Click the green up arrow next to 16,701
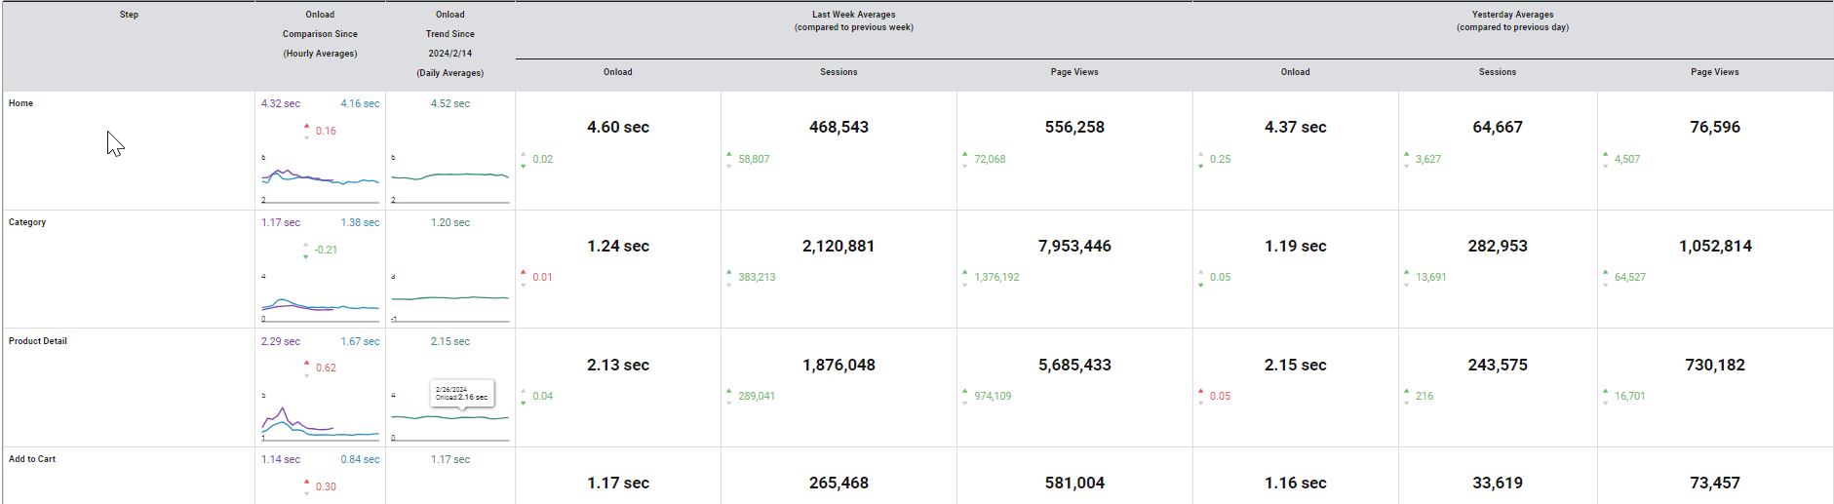 1605,392
